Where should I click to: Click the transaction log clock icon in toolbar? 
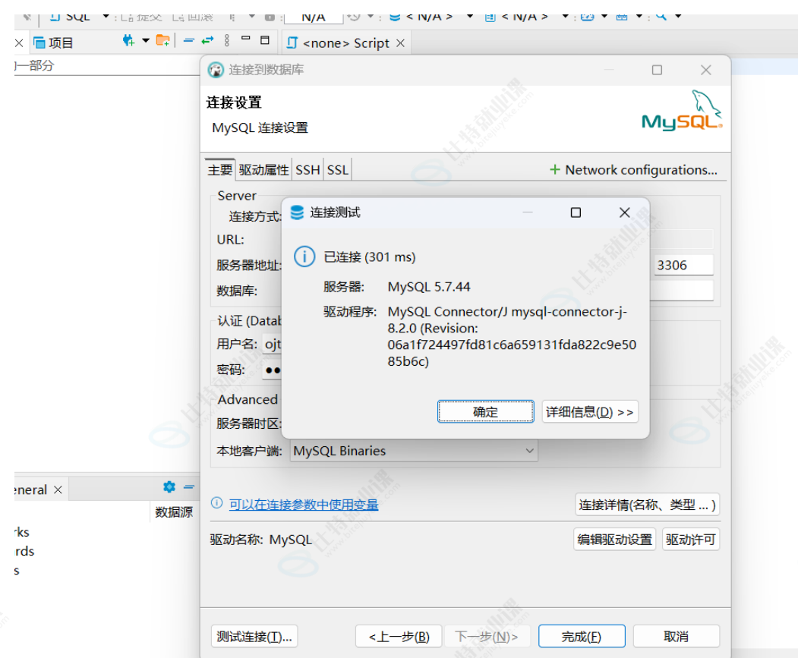[354, 17]
